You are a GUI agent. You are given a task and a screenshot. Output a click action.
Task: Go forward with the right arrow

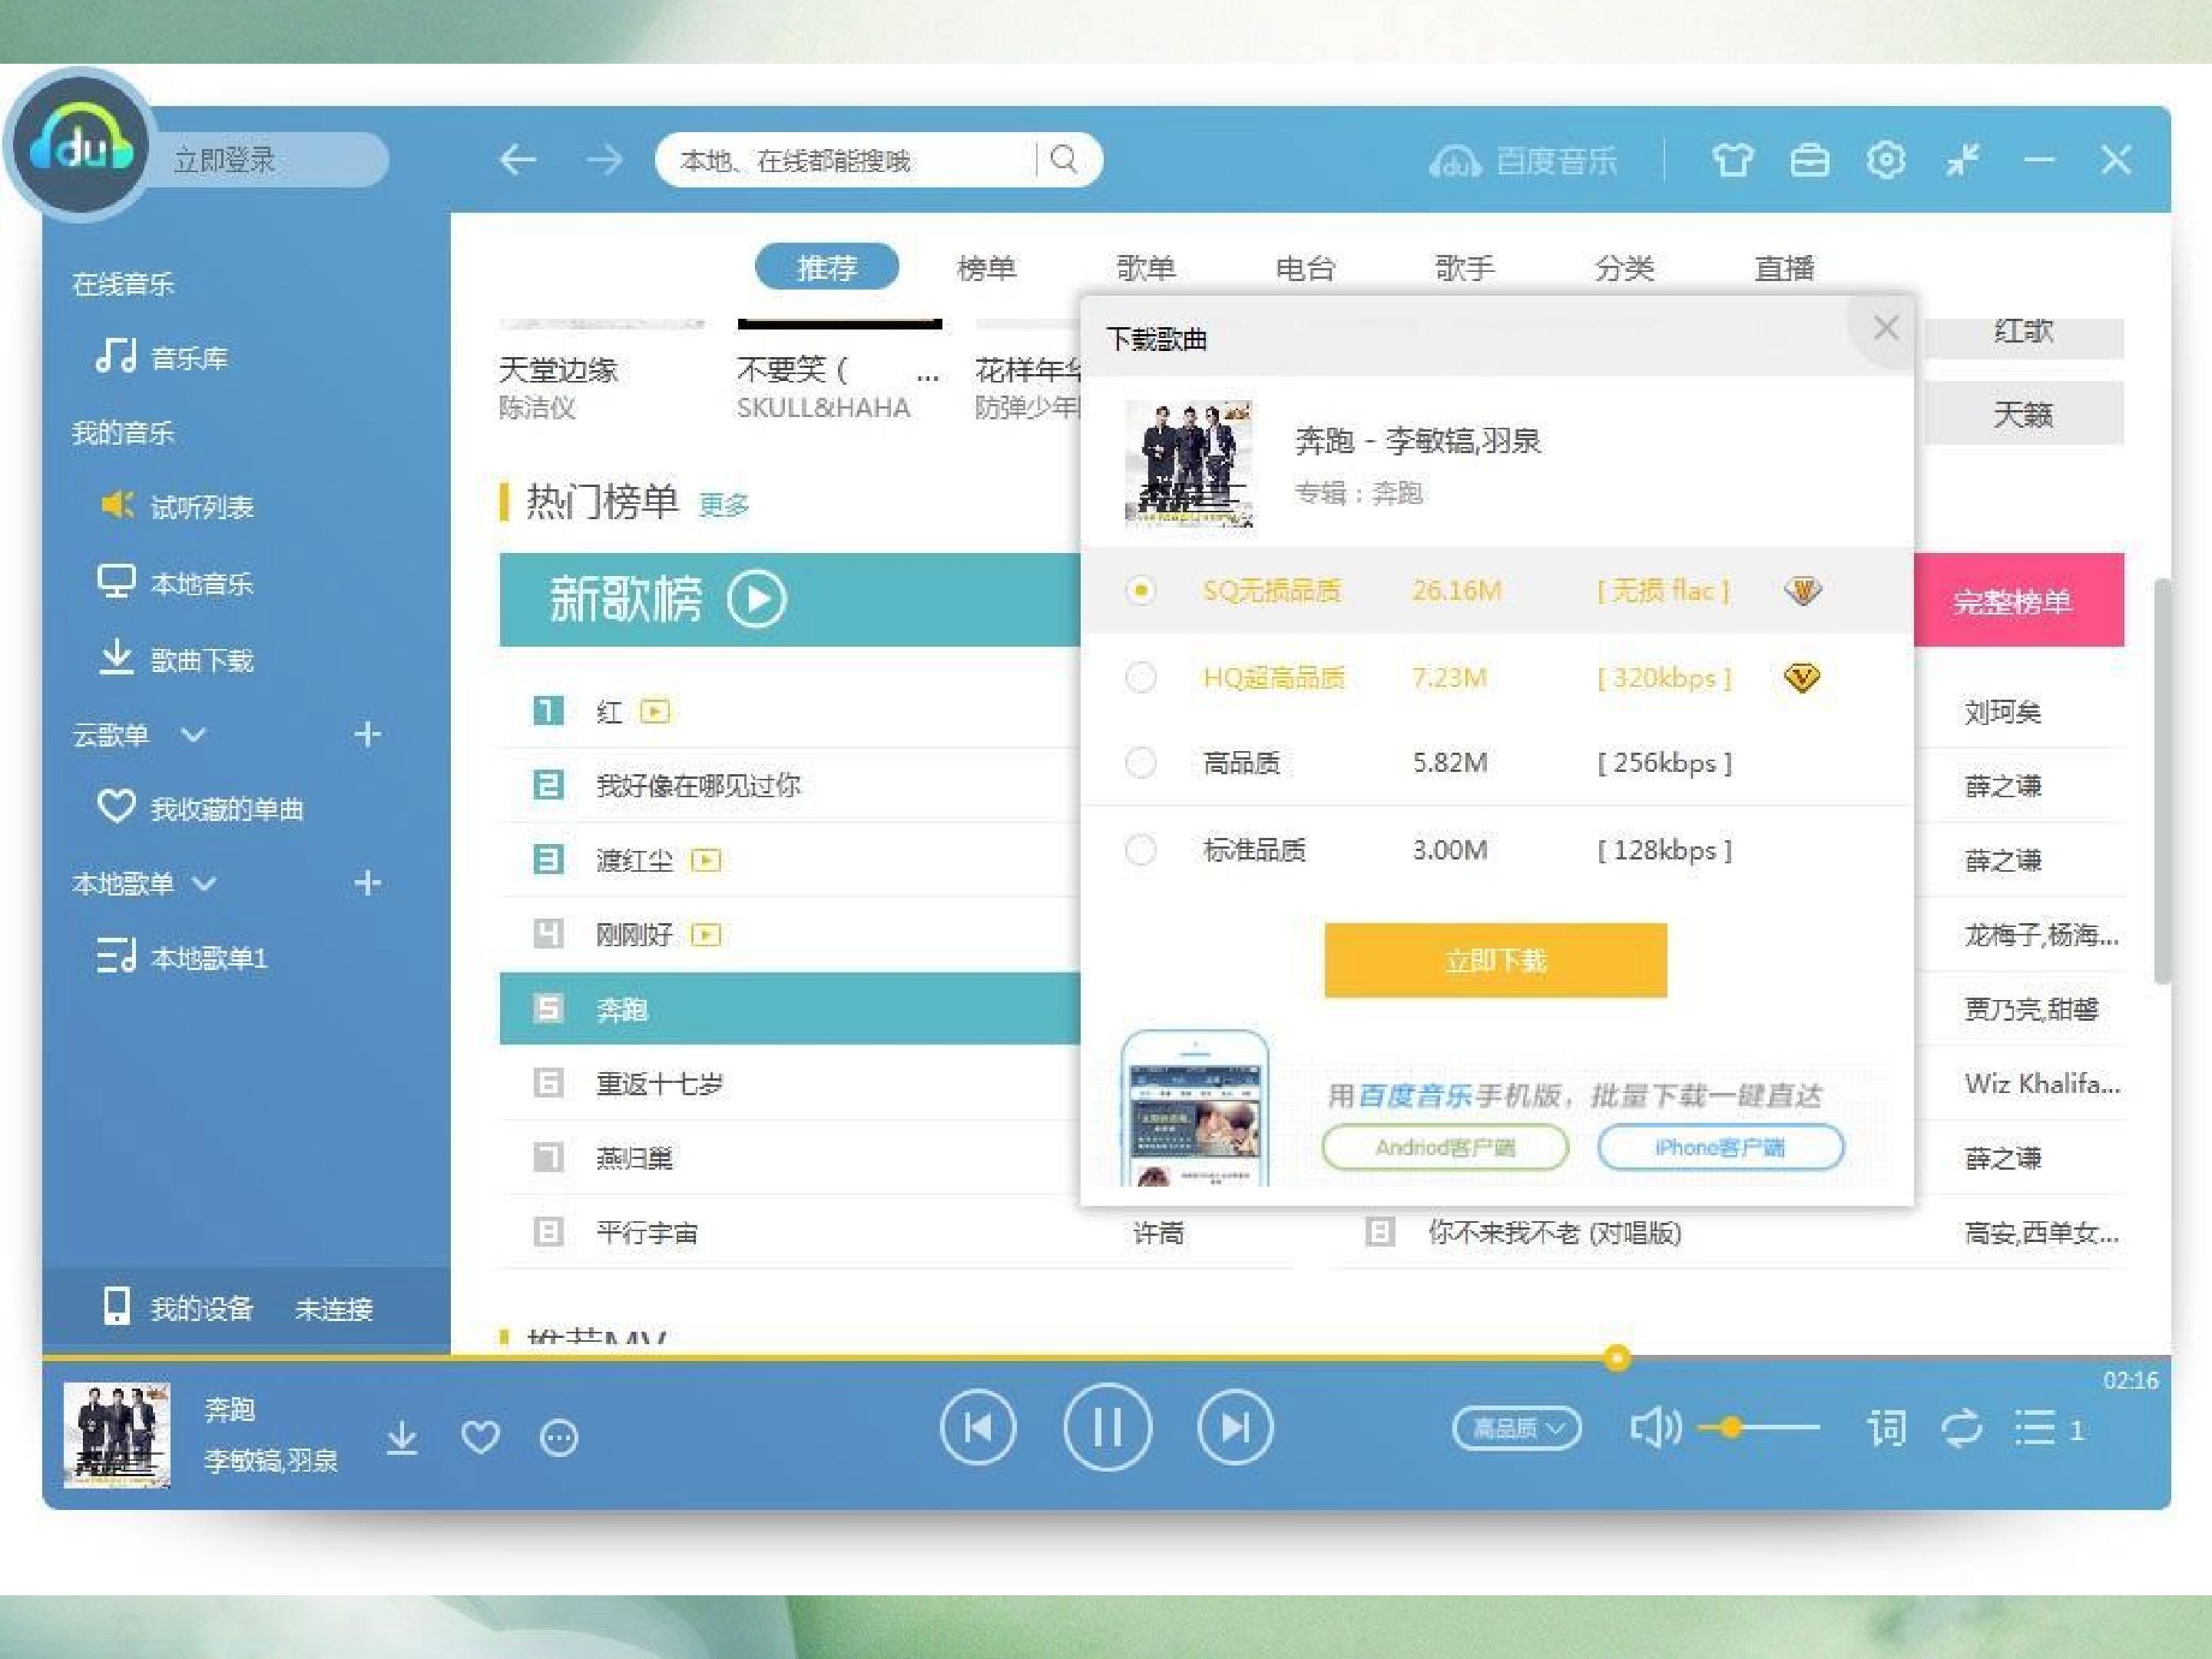click(604, 159)
